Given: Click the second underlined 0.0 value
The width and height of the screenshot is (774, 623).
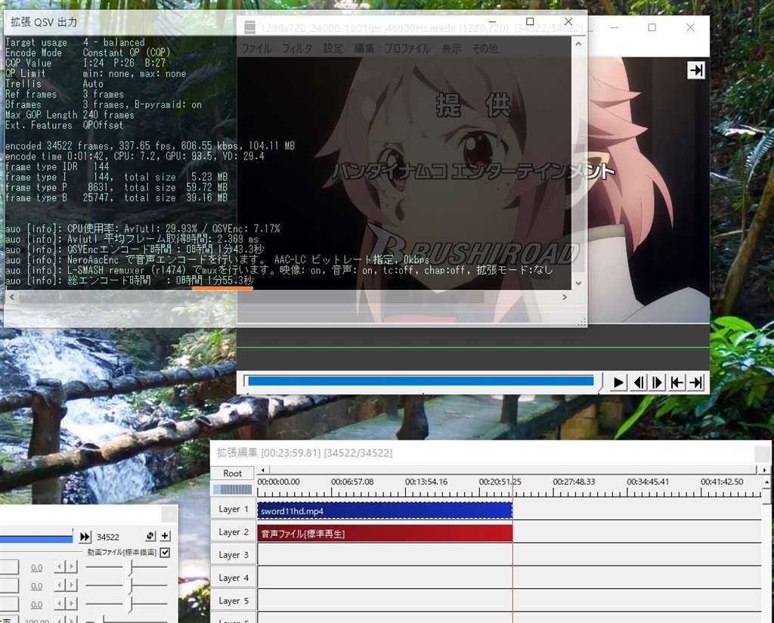Looking at the screenshot, I should tap(36, 586).
